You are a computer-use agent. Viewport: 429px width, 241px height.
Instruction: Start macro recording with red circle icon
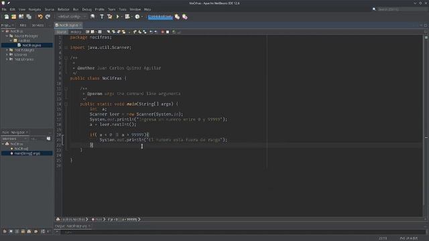pos(162,32)
